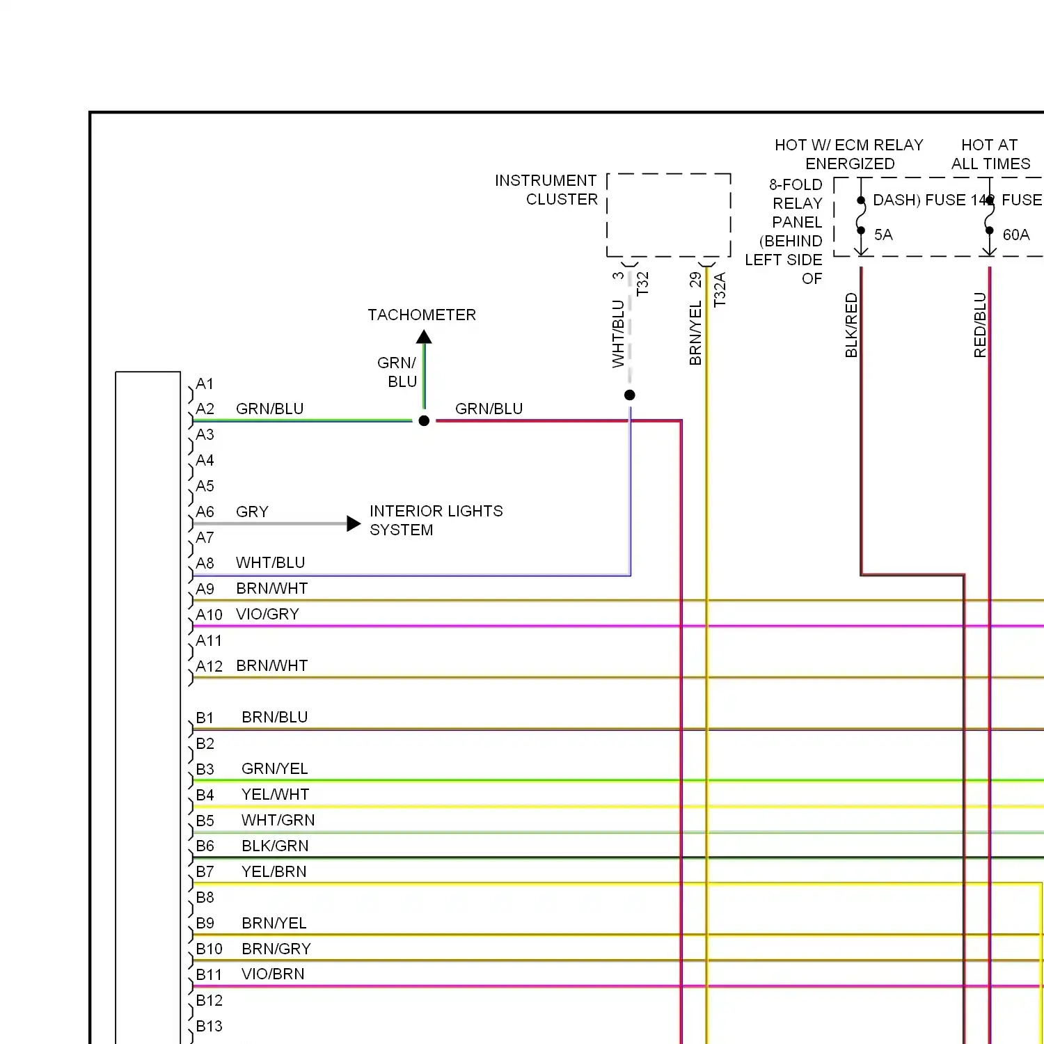Click the YEL/BRN wire label
The height and width of the screenshot is (1044, 1044).
click(274, 872)
